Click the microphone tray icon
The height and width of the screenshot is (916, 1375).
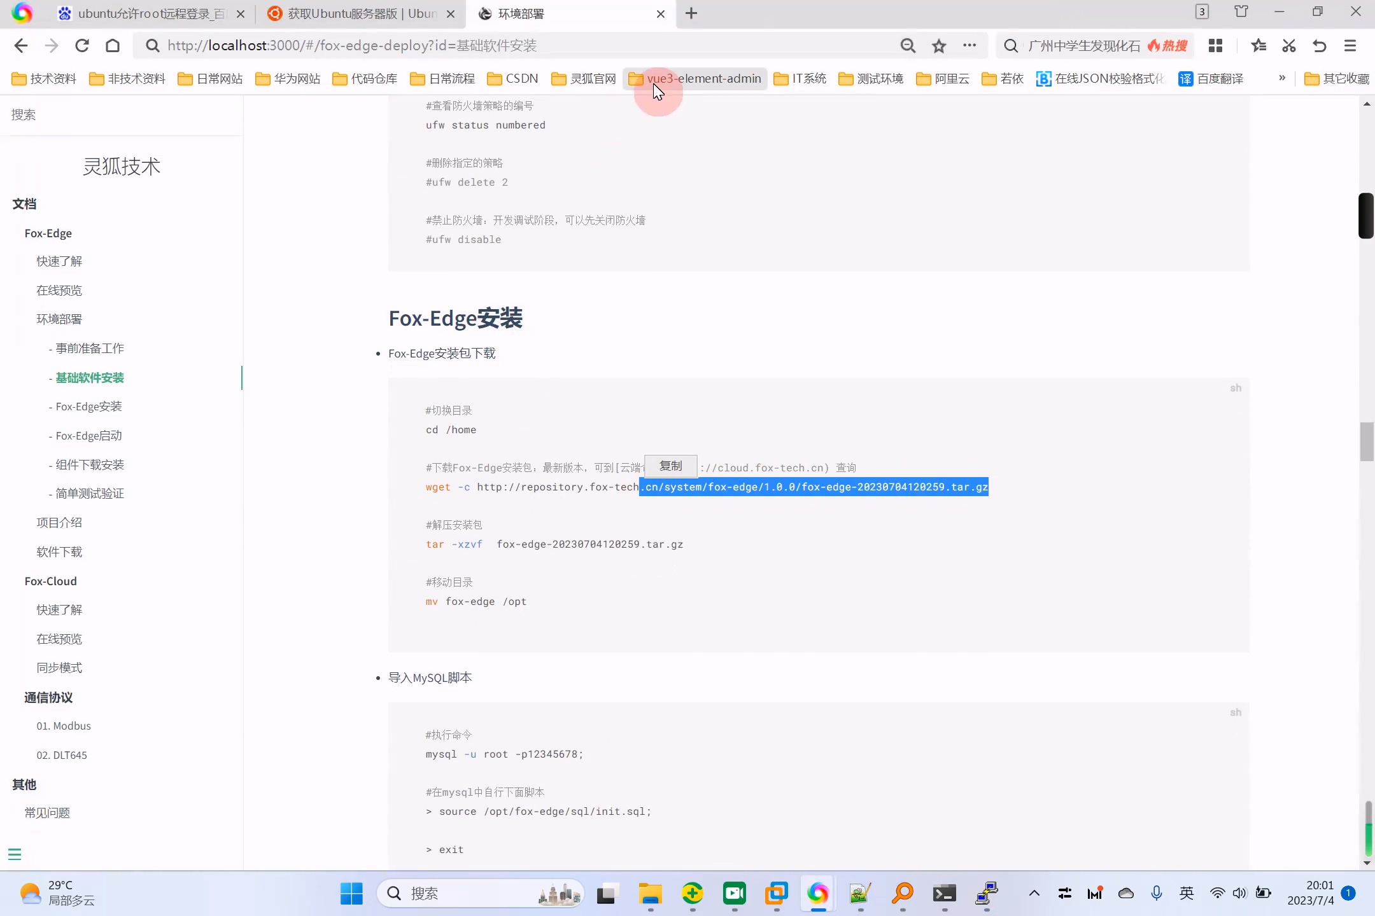(x=1157, y=894)
